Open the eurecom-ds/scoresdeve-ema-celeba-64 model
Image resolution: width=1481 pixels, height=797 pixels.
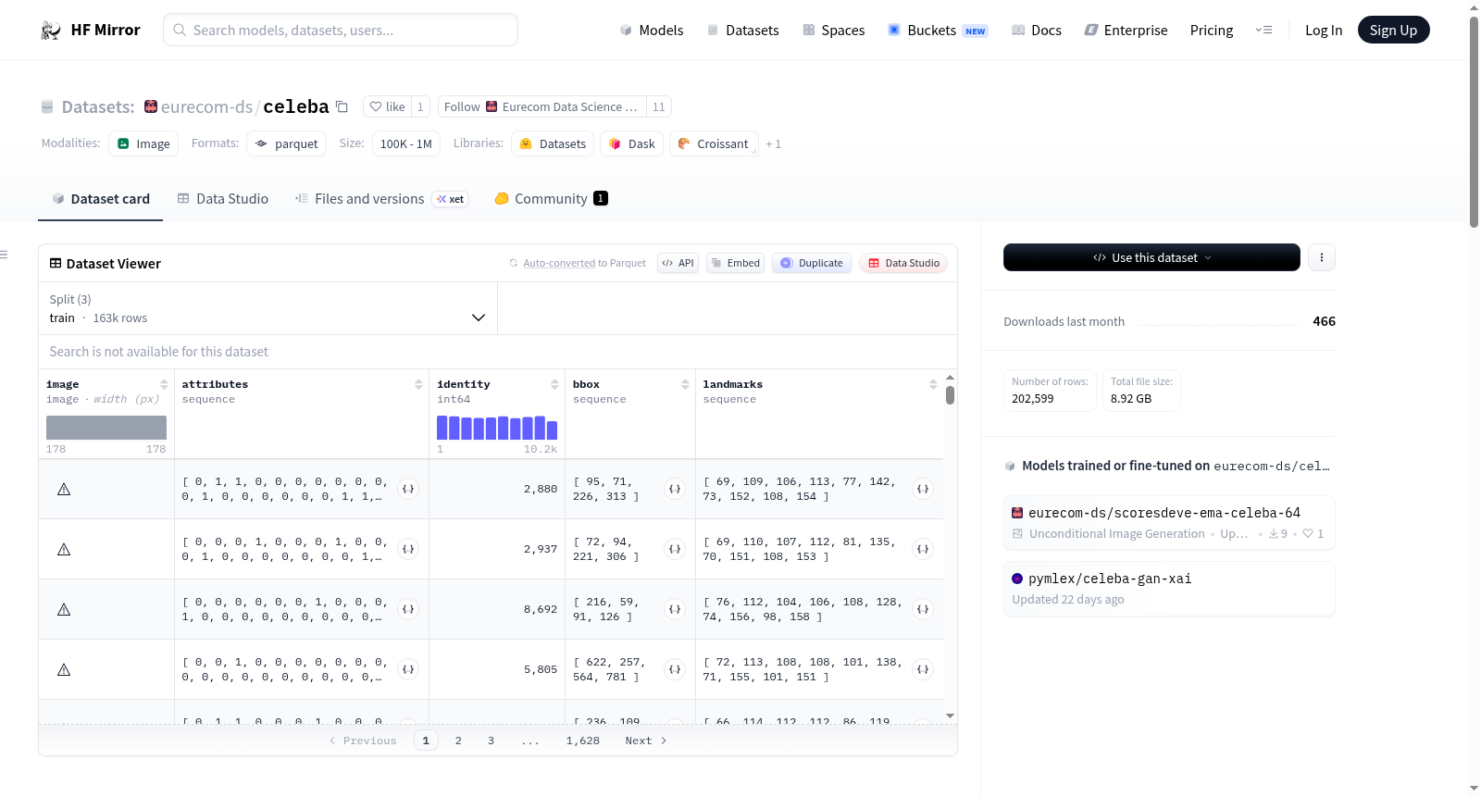(1169, 523)
